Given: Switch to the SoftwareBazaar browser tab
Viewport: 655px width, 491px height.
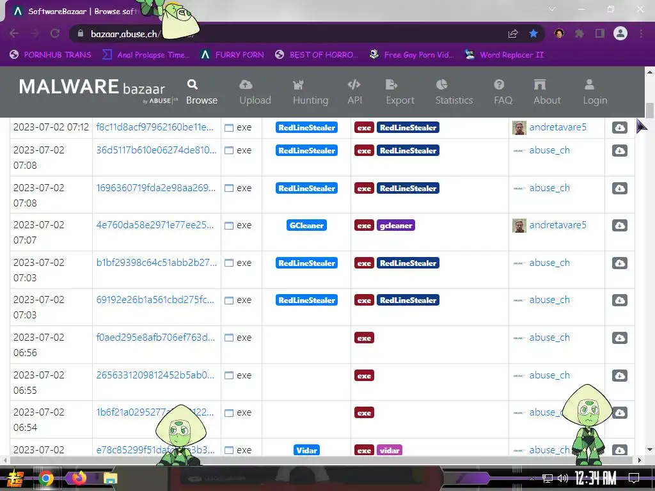Looking at the screenshot, I should [79, 12].
